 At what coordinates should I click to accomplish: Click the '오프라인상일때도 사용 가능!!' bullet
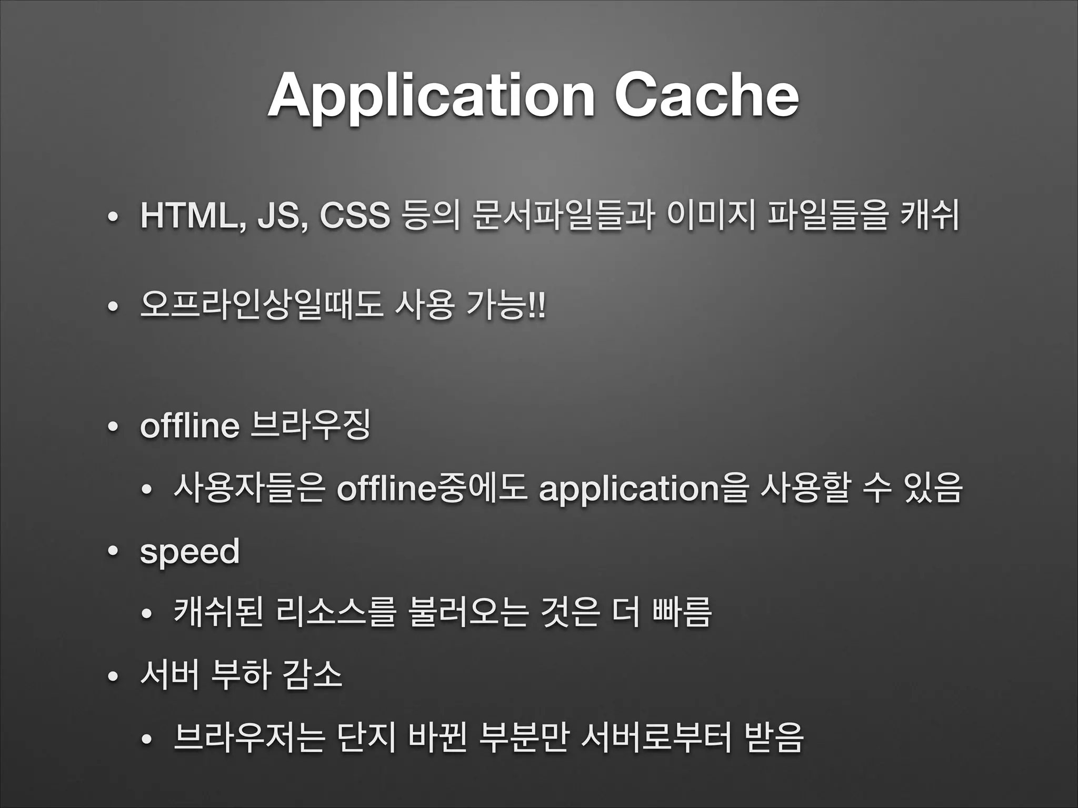(344, 306)
